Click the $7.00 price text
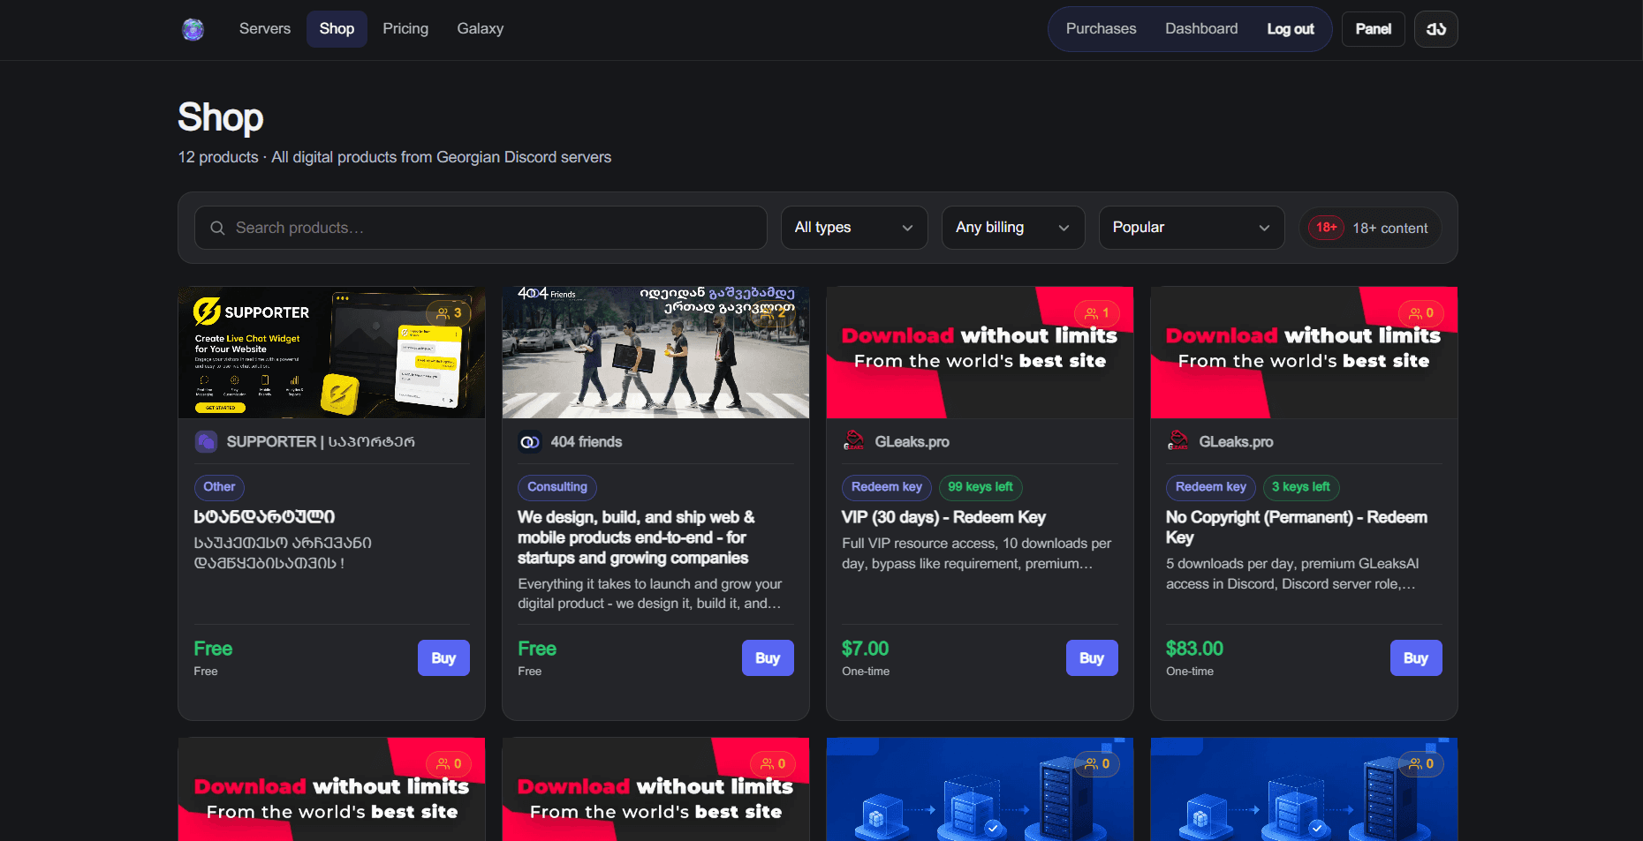The image size is (1643, 841). pos(865,649)
